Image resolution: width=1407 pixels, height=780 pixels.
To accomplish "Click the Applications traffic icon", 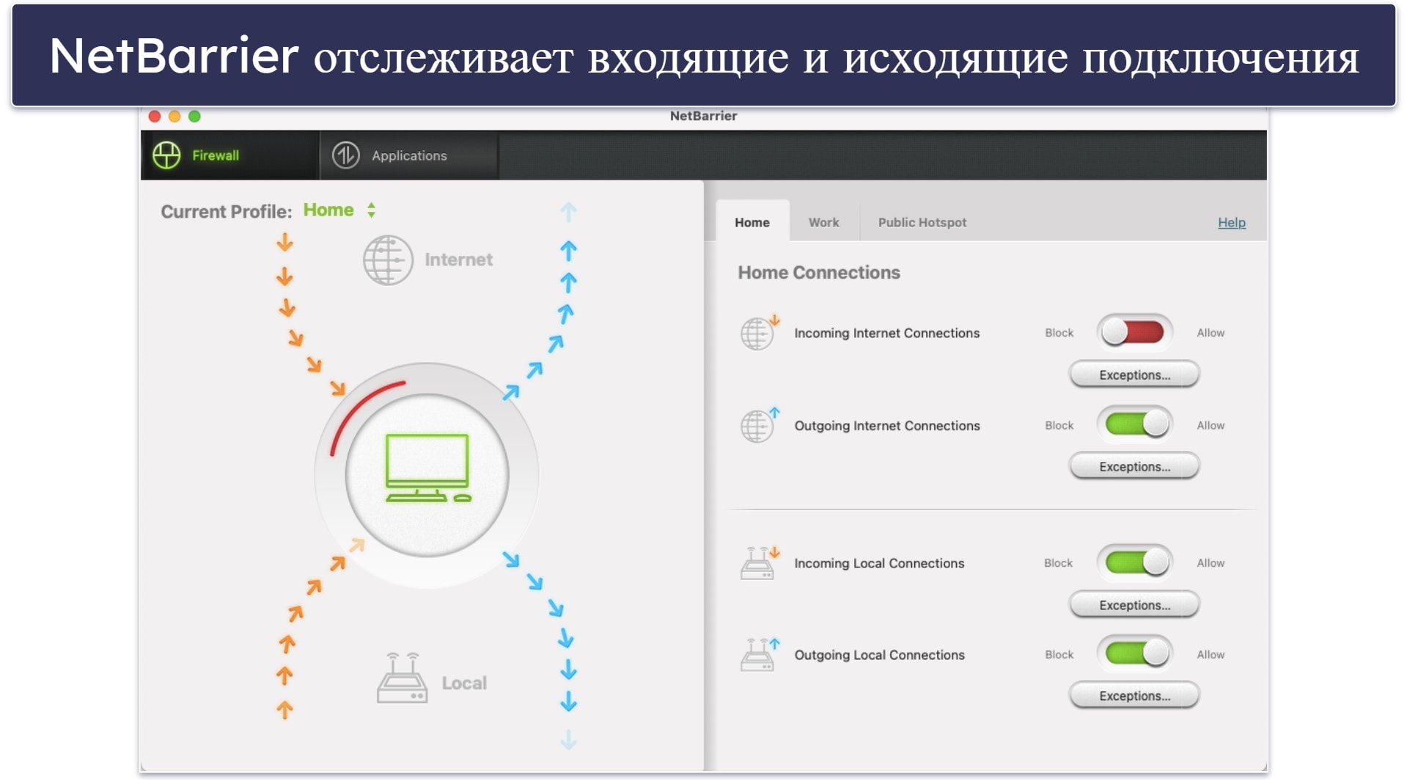I will point(345,155).
